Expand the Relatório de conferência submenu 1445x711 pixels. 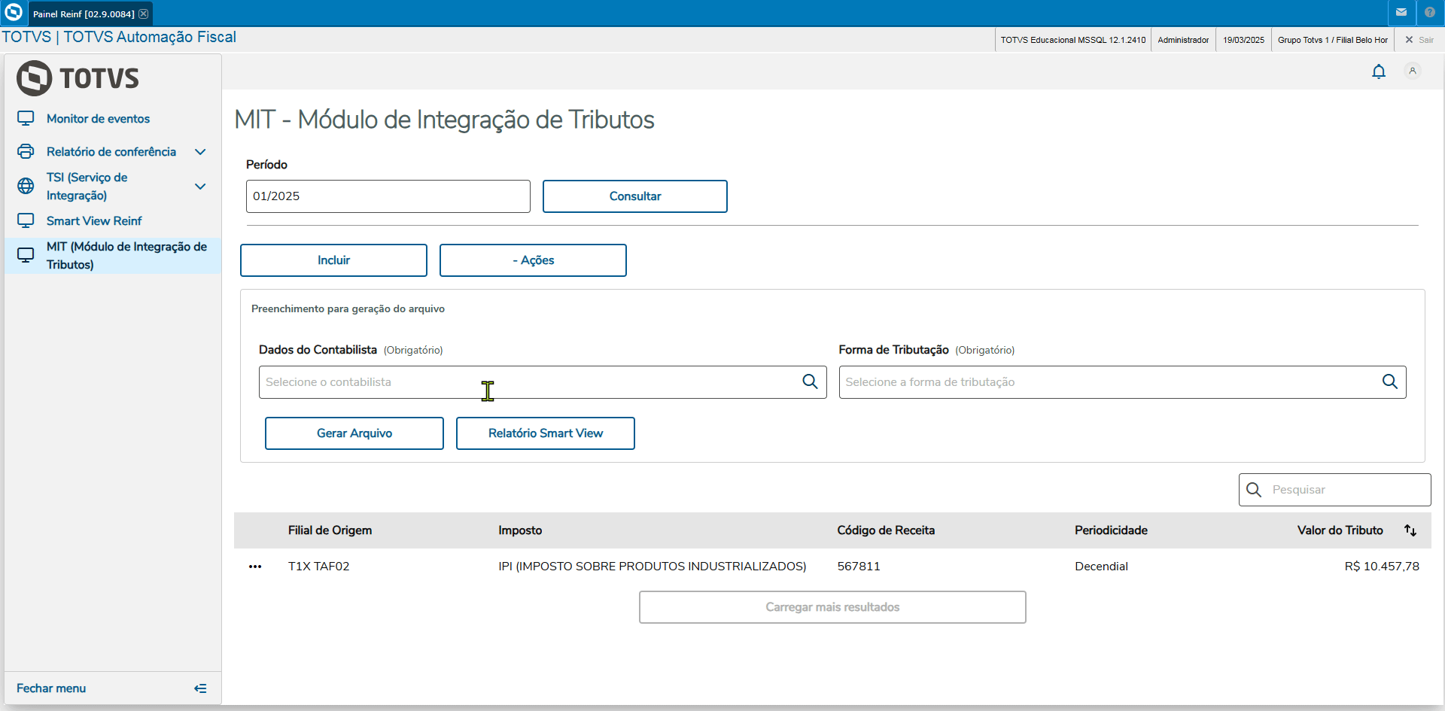[x=200, y=152]
